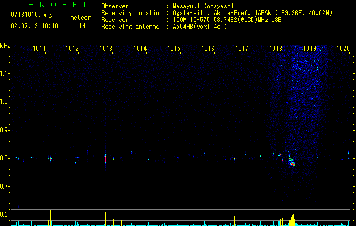Click the 1020 time marker

[x=343, y=49]
